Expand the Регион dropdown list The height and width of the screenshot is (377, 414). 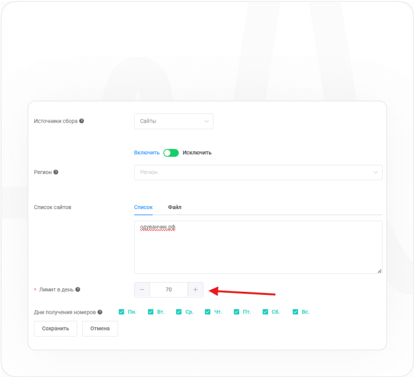(x=258, y=172)
